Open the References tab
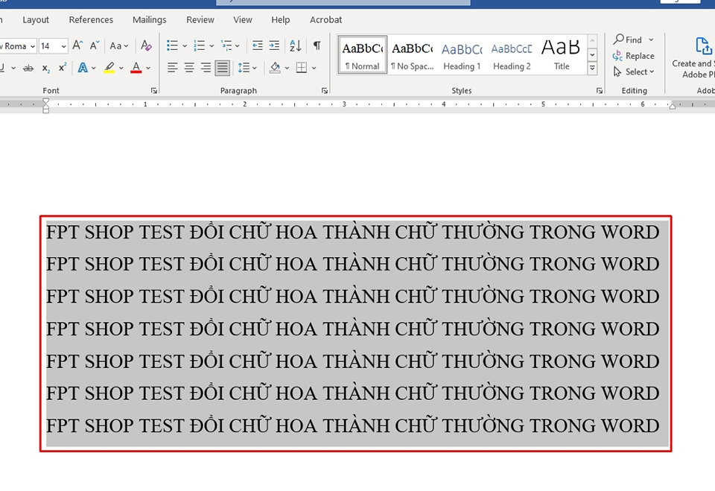Viewport: 715px width, 491px height. [x=91, y=20]
